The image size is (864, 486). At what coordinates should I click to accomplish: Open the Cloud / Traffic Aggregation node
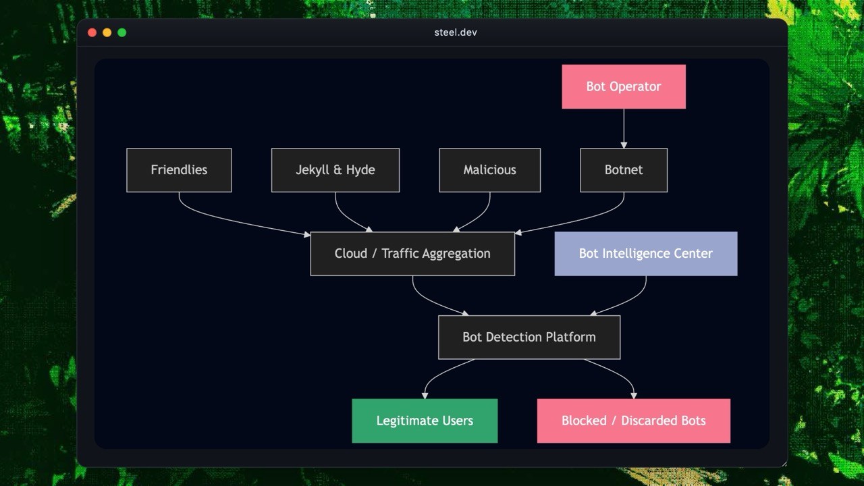412,253
